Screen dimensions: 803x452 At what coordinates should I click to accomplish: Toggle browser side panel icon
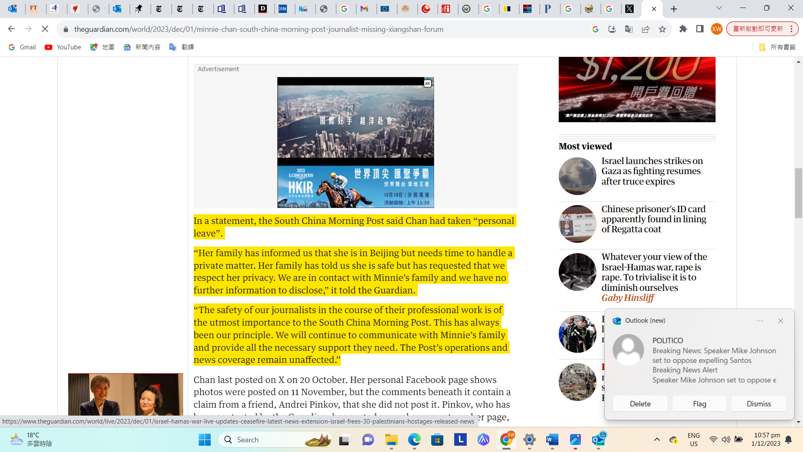point(700,29)
